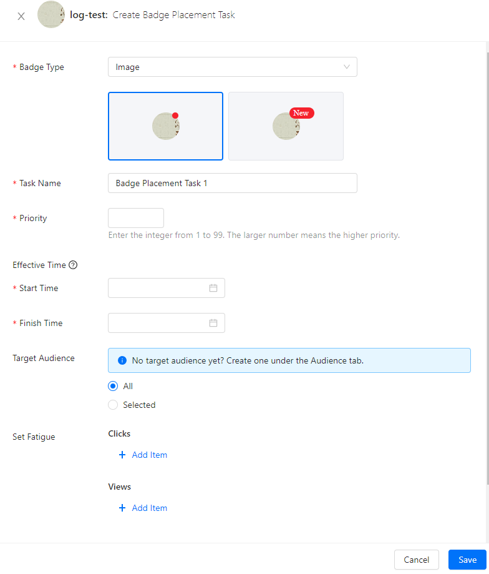Image resolution: width=489 pixels, height=574 pixels.
Task: Focus the Priority number field
Action: (136, 218)
